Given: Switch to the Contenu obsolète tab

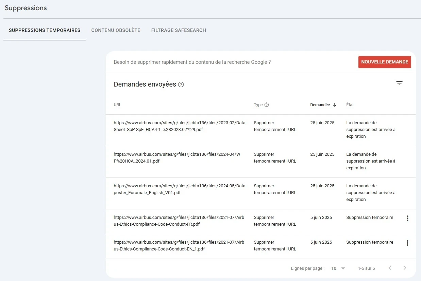Looking at the screenshot, I should tap(116, 30).
